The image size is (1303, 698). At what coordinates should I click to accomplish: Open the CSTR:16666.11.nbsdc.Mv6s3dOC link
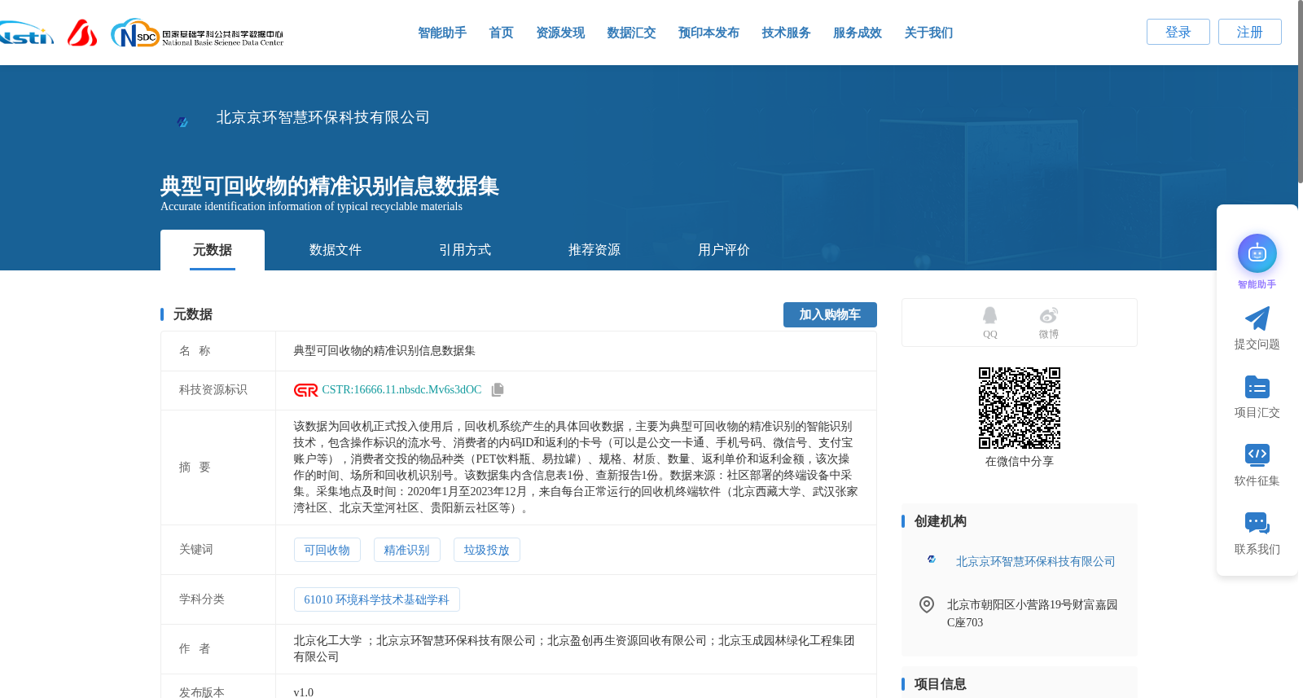401,390
